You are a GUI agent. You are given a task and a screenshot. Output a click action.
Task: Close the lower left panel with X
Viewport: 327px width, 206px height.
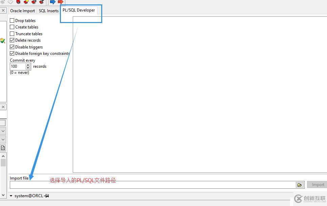3,107
